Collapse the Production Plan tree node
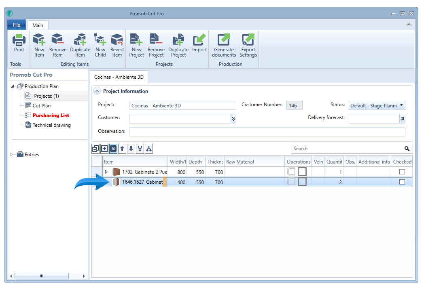 tap(13, 86)
